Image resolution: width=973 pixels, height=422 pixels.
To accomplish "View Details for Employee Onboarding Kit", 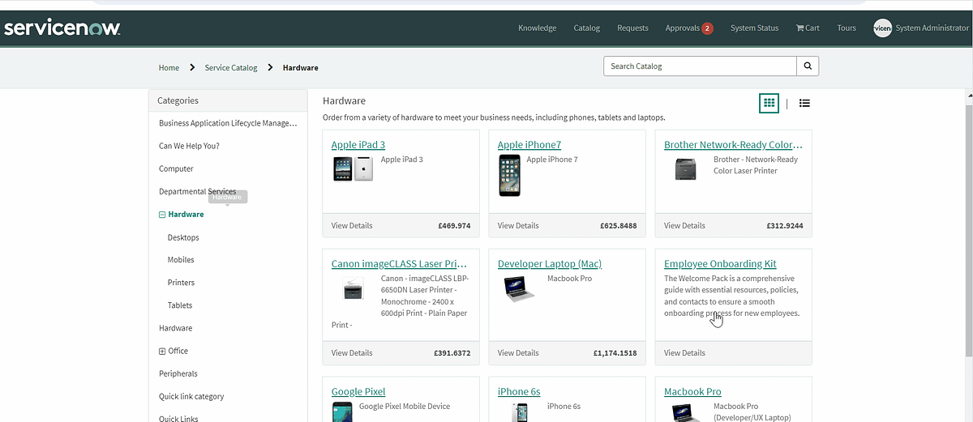I will click(x=684, y=353).
